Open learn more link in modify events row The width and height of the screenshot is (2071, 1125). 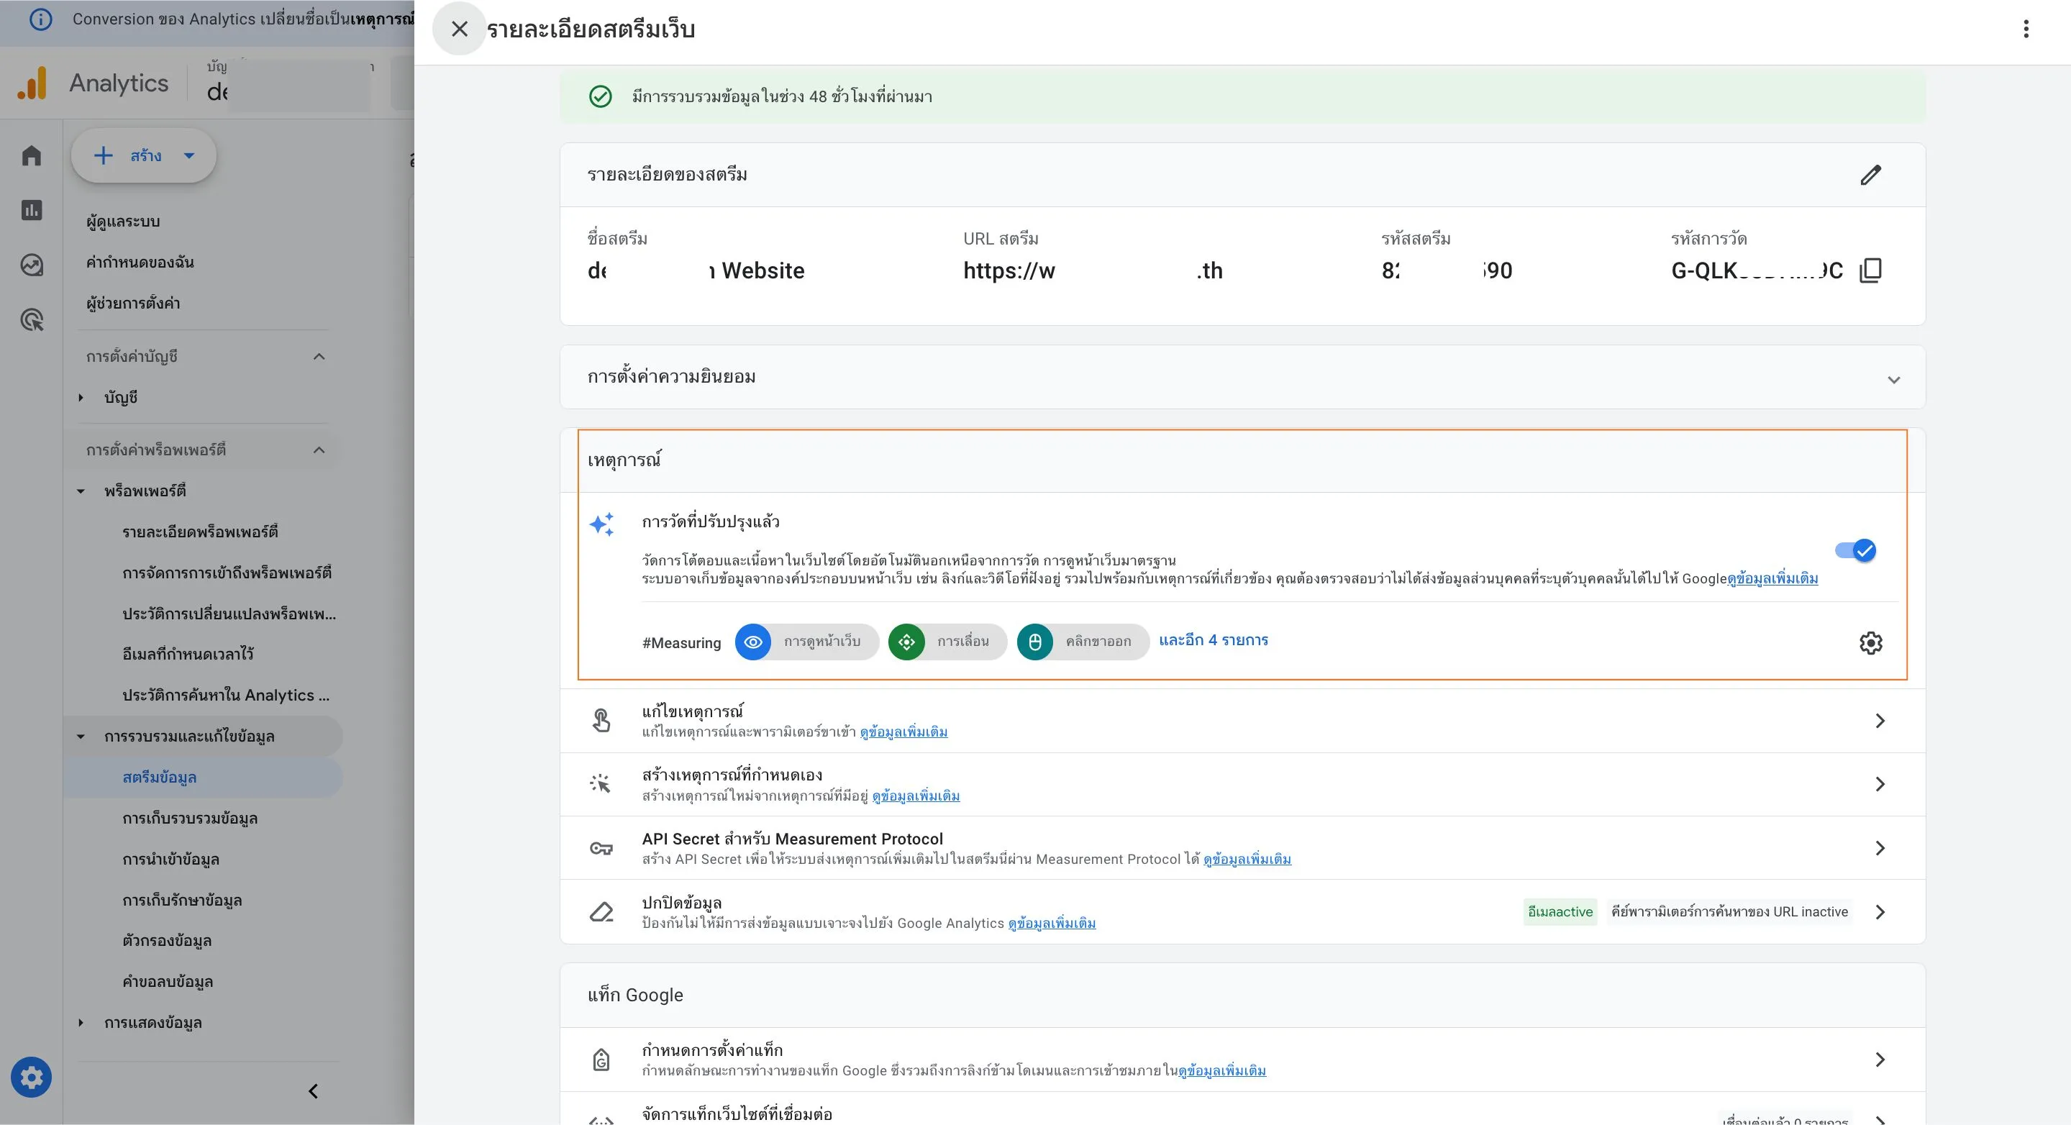coord(903,732)
